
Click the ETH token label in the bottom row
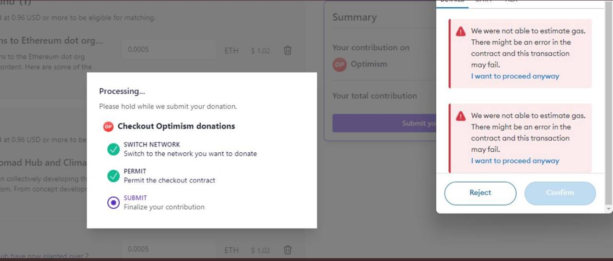pos(231,250)
